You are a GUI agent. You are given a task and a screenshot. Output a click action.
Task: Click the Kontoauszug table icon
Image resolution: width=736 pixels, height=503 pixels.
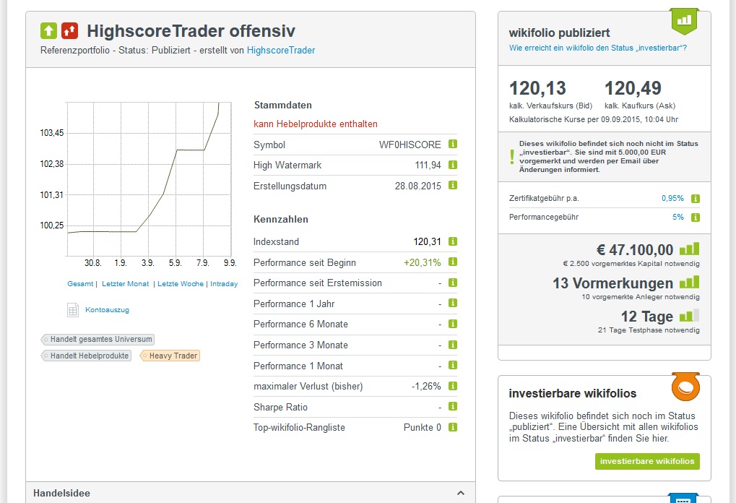(73, 310)
